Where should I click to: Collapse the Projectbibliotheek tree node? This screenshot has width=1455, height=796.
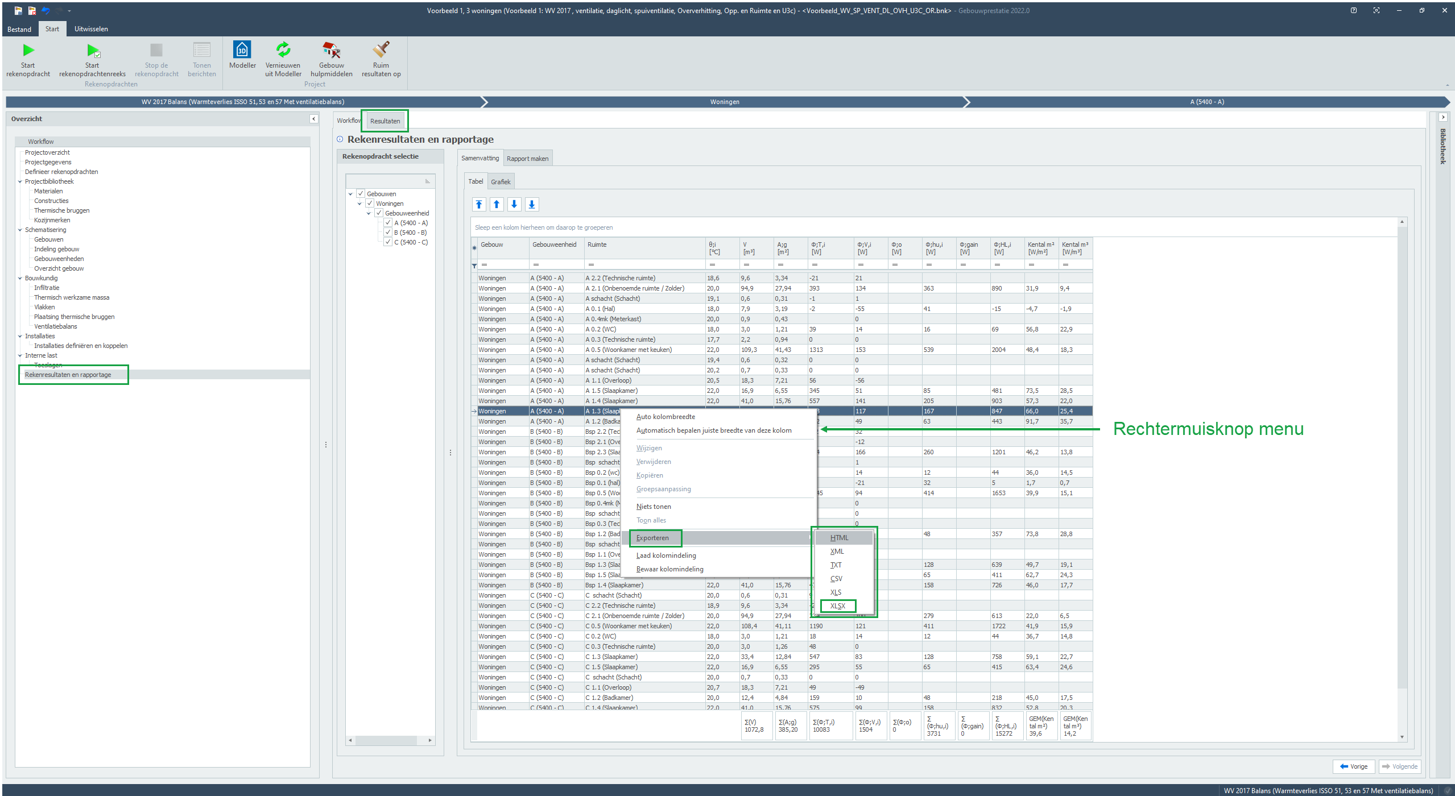20,182
